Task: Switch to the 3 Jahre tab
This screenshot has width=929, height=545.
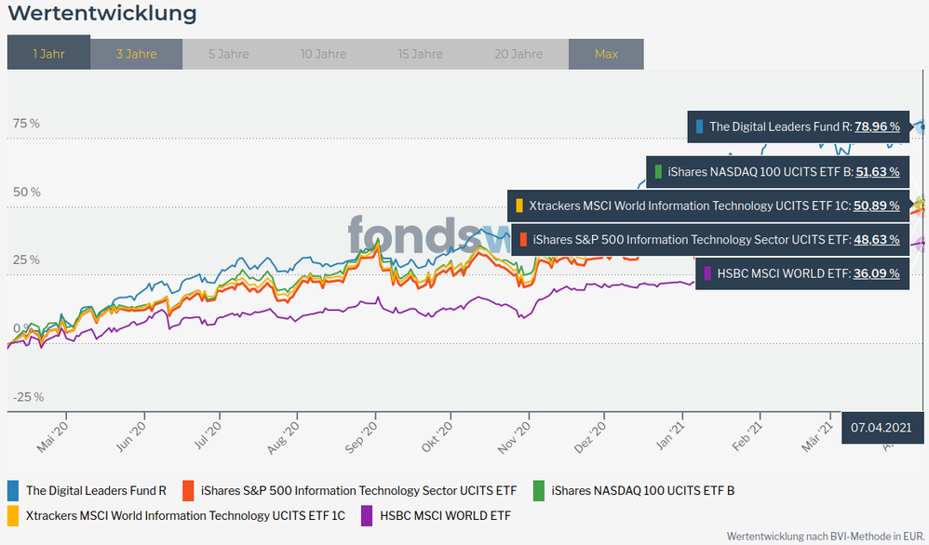Action: [136, 54]
